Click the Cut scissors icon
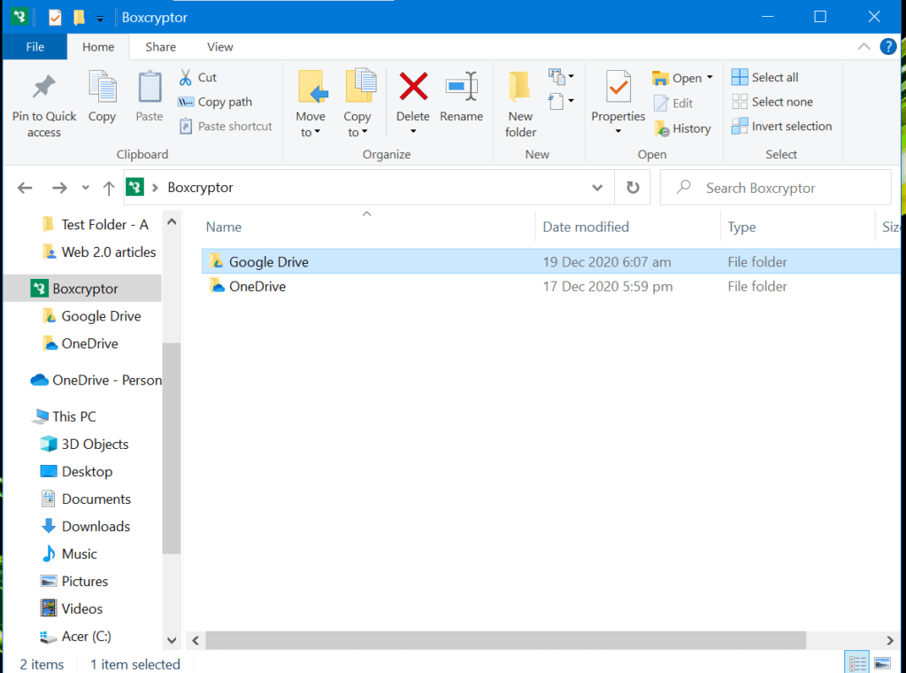Screen dimensions: 906x673 tap(186, 77)
